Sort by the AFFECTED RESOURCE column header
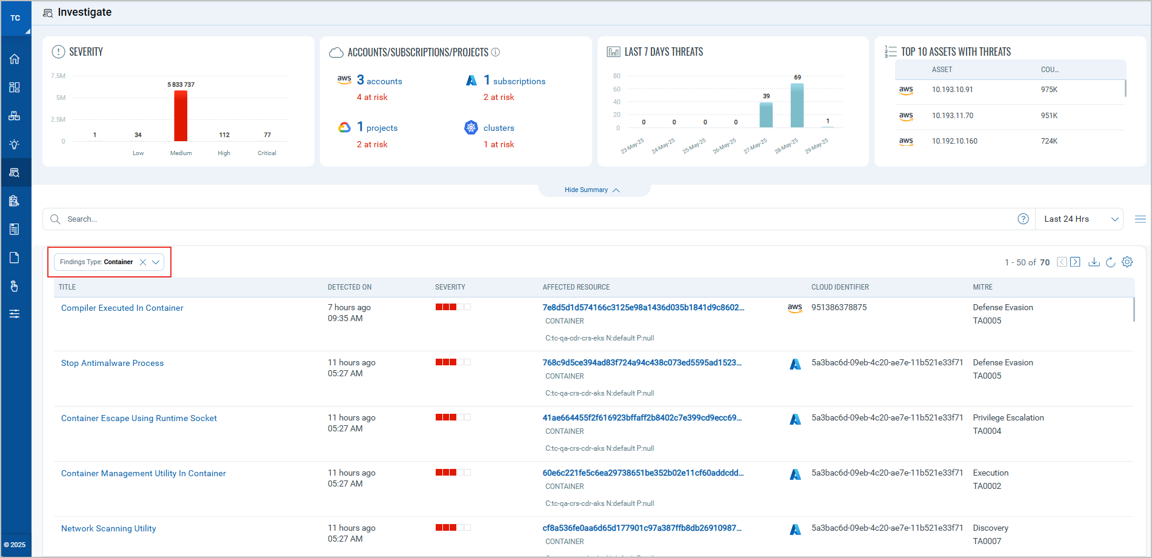The width and height of the screenshot is (1152, 558). click(x=576, y=287)
